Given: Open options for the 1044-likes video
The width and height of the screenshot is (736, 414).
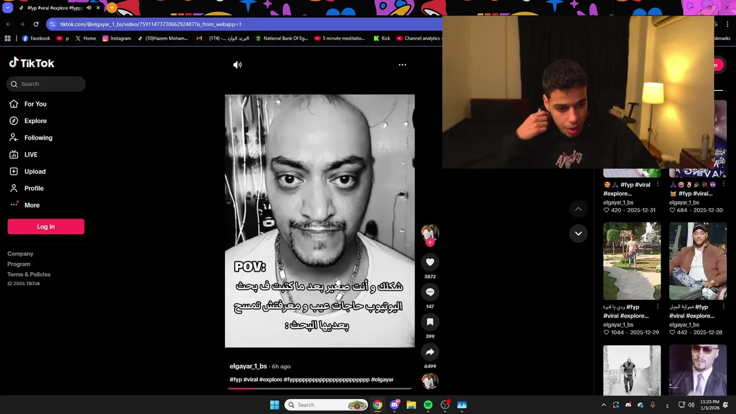Looking at the screenshot, I should tap(657, 307).
